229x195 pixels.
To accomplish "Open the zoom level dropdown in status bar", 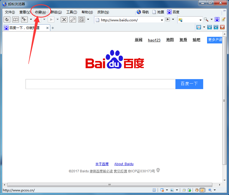I will 215,190.
